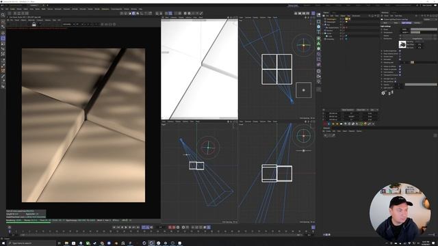438x246 pixels.
Task: Toggle the Visible on diffuse checkbox
Action: (400, 66)
